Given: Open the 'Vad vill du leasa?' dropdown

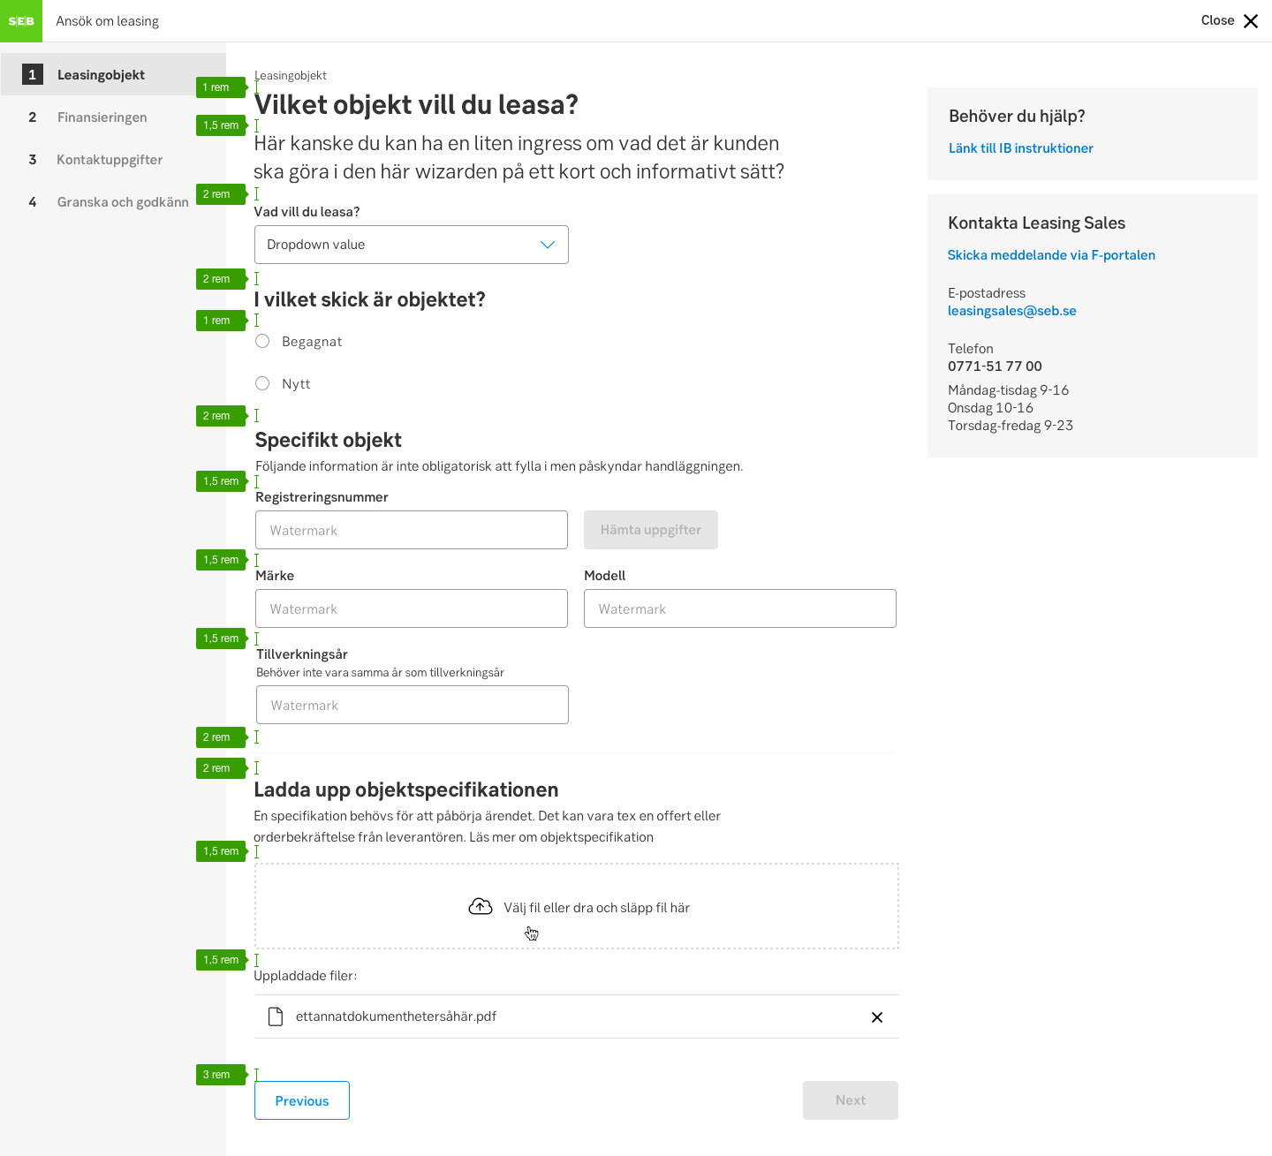Looking at the screenshot, I should [x=411, y=245].
